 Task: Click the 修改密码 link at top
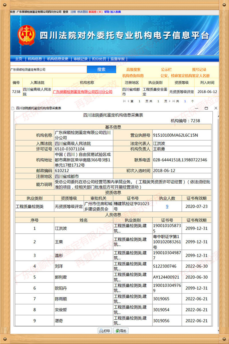pos(82,12)
